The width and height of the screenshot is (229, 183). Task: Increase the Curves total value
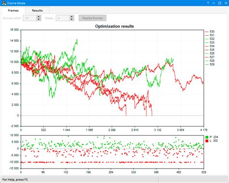coord(39,17)
